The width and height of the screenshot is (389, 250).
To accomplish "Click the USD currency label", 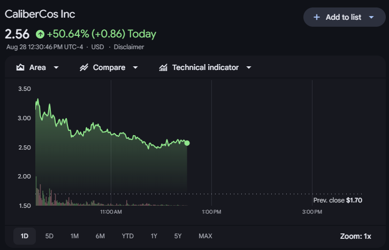I will pyautogui.click(x=98, y=47).
